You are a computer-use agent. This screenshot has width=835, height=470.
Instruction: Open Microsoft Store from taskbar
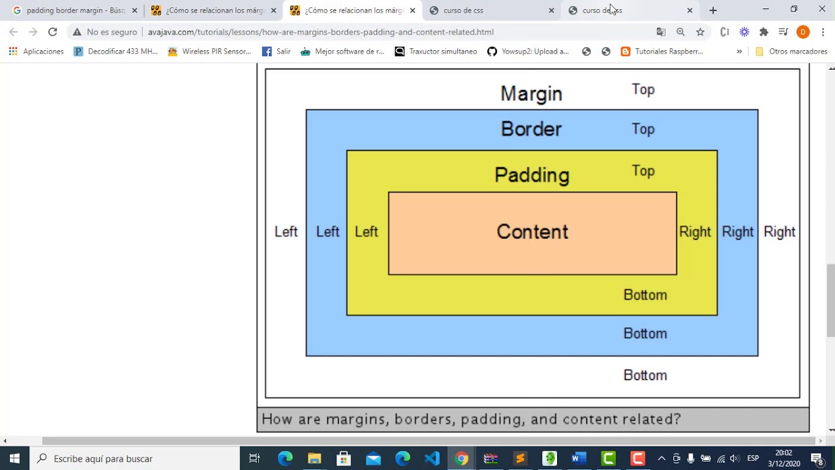coord(344,458)
